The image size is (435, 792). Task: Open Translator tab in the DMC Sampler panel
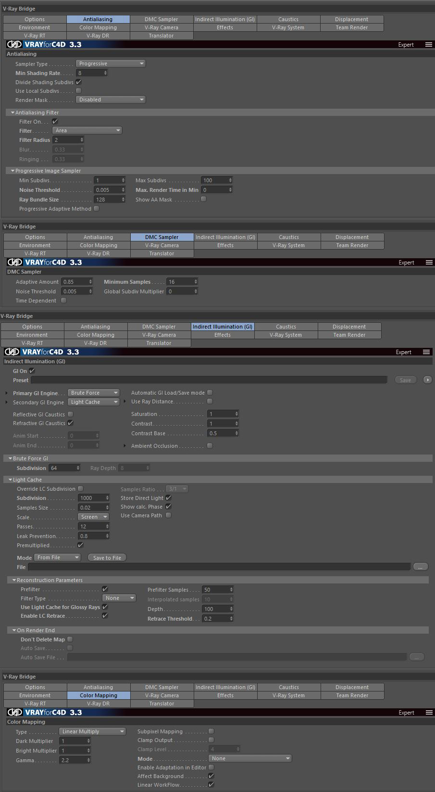tap(162, 253)
